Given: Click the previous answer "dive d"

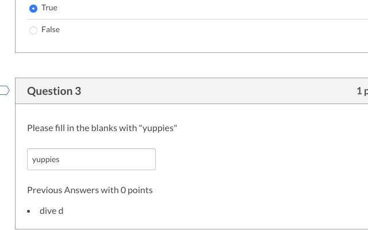Looking at the screenshot, I should (51, 211).
